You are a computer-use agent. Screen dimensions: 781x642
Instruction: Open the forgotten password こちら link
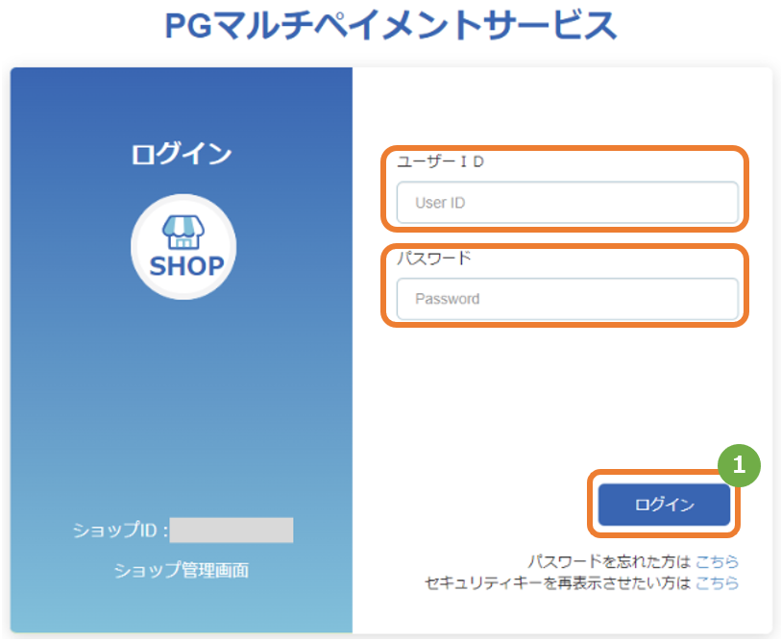click(717, 561)
